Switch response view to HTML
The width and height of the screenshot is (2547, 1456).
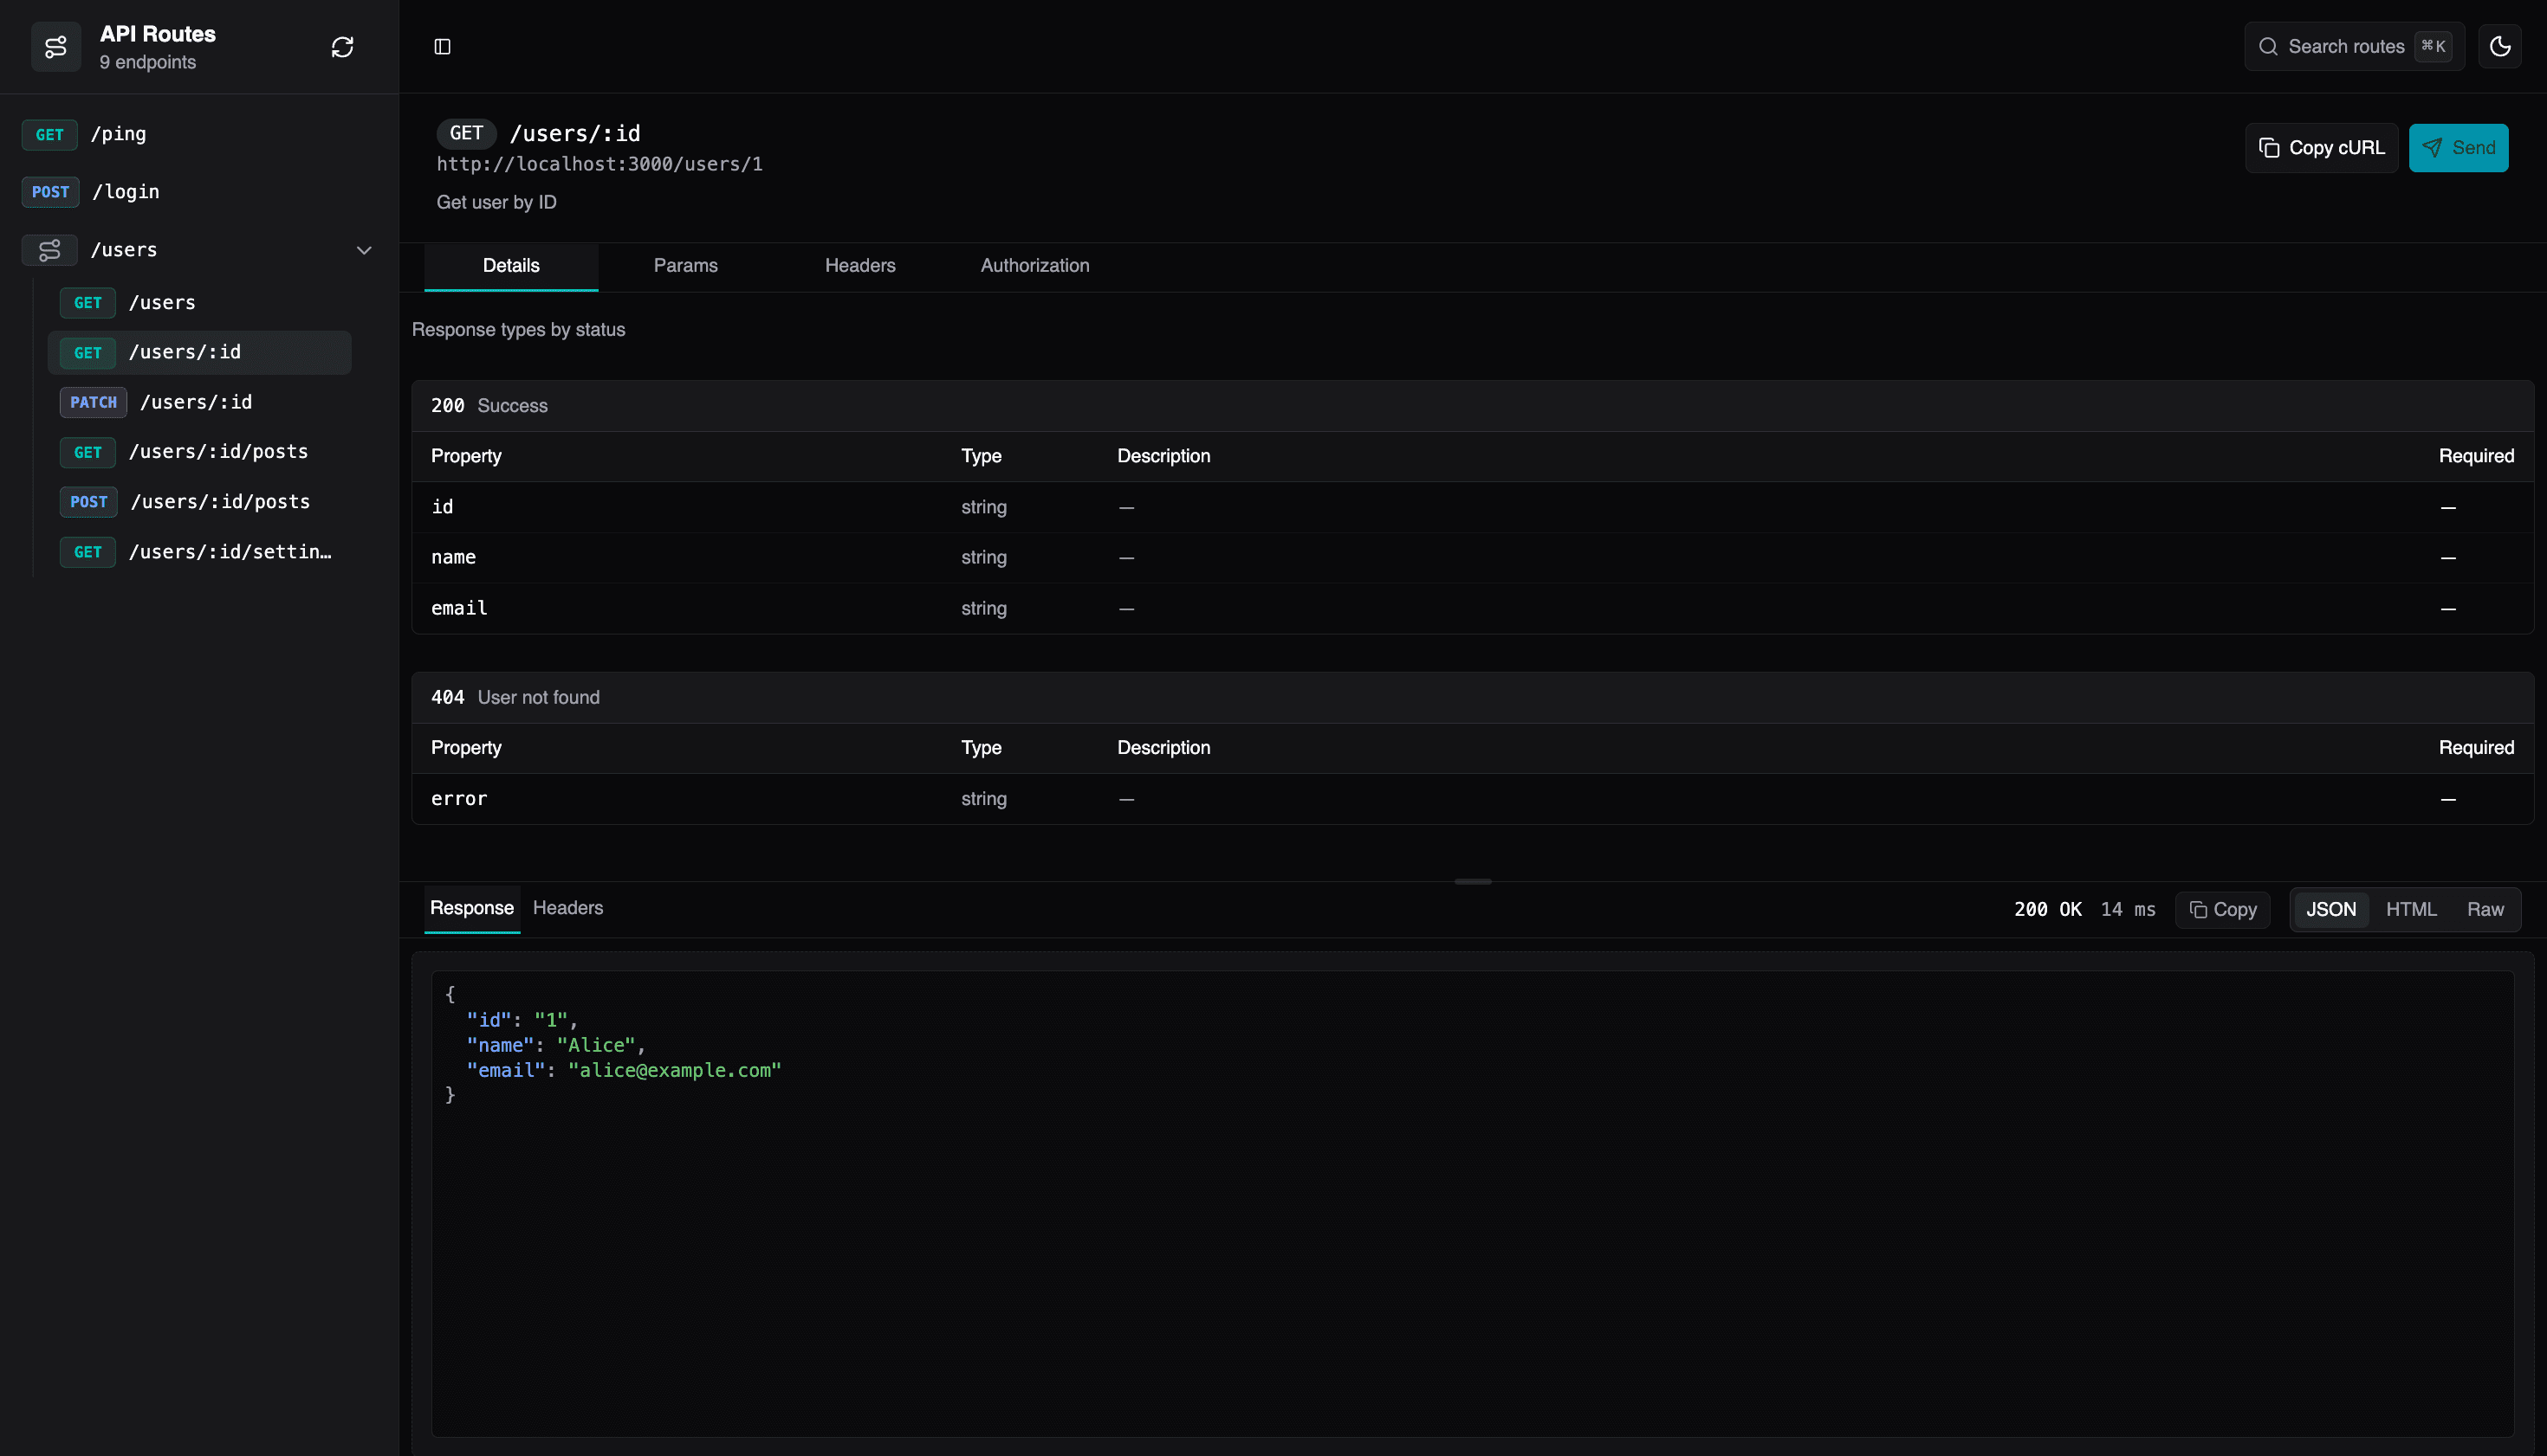(2412, 909)
